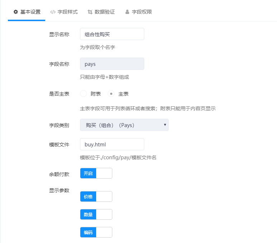Click the hint 只能由字母+数字组成
The image size is (277, 243).
pos(104,77)
